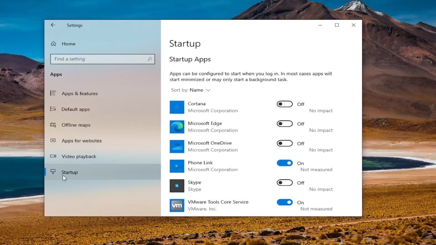Turn on Cortana startup toggle
Screen dimensions: 436x245
[285, 104]
